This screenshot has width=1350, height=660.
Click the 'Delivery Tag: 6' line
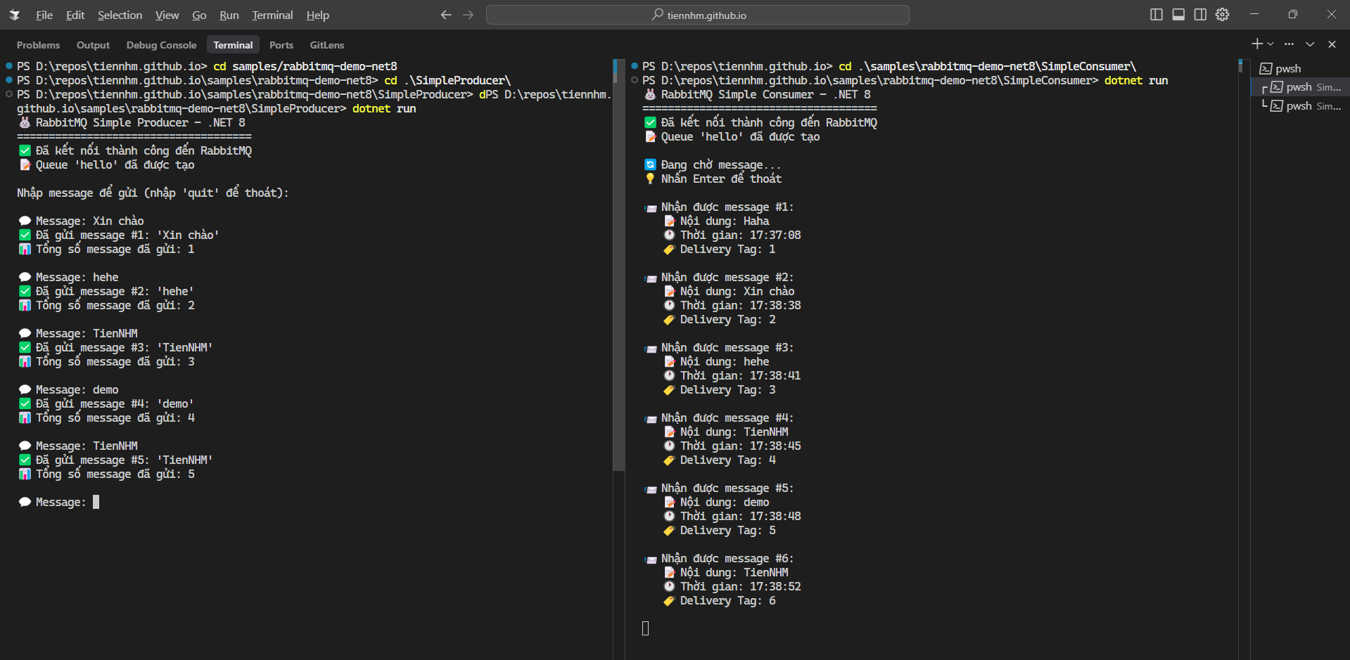pyautogui.click(x=719, y=600)
